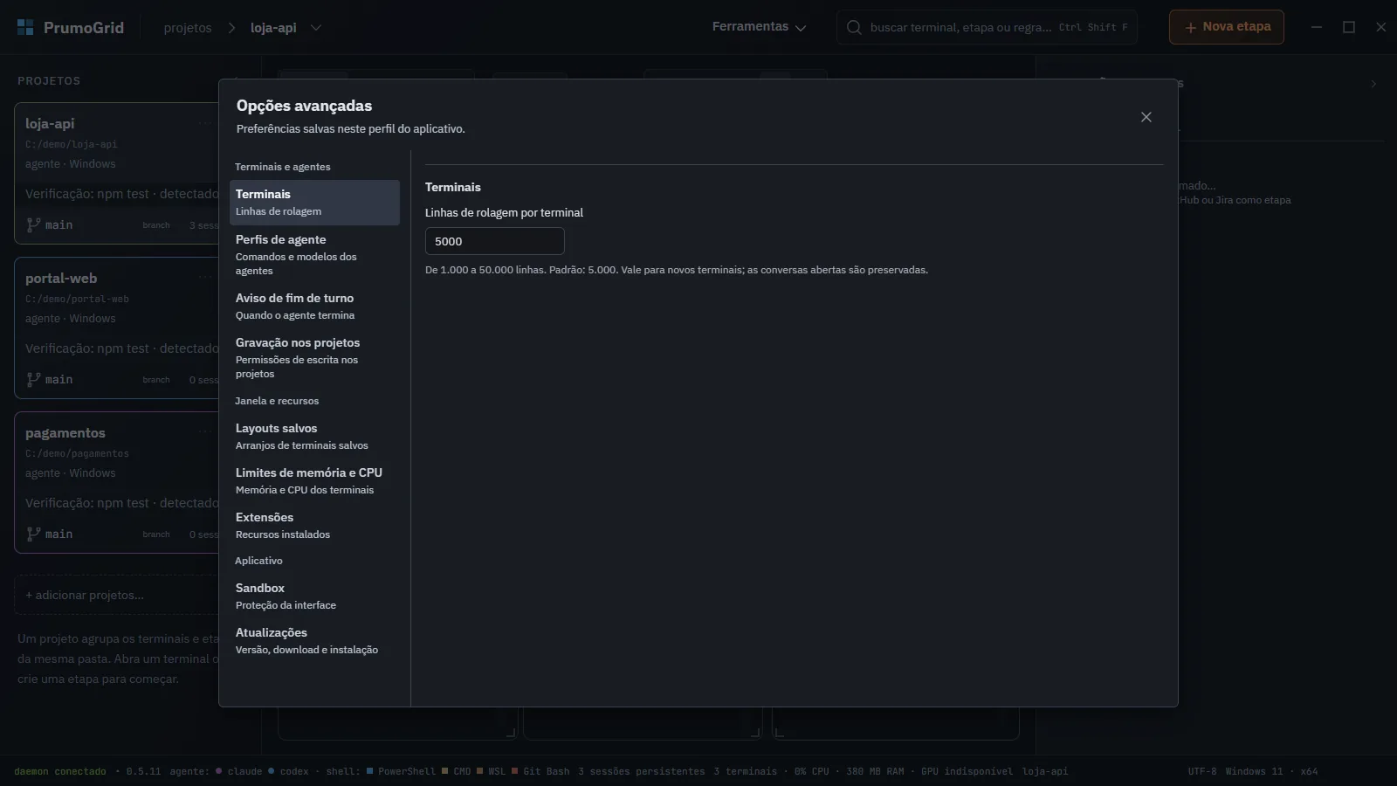Open Aviso de fim de turno section
Screen dimensions: 1397x786
pyautogui.click(x=314, y=307)
